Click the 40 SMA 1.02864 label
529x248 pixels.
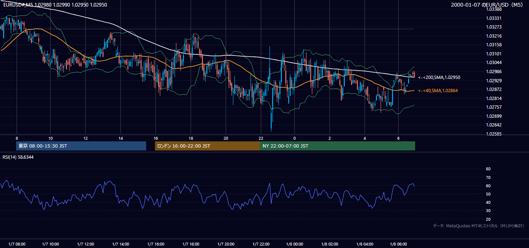pos(438,91)
